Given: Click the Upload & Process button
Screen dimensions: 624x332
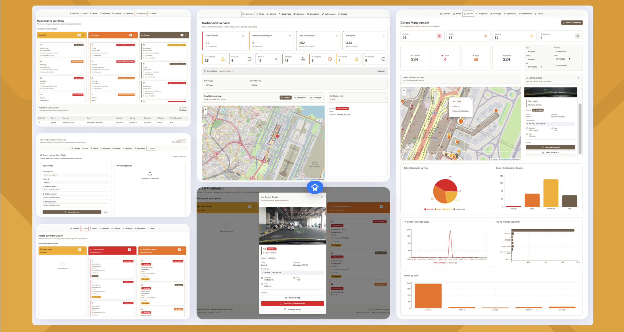Looking at the screenshot, I should tap(72, 212).
